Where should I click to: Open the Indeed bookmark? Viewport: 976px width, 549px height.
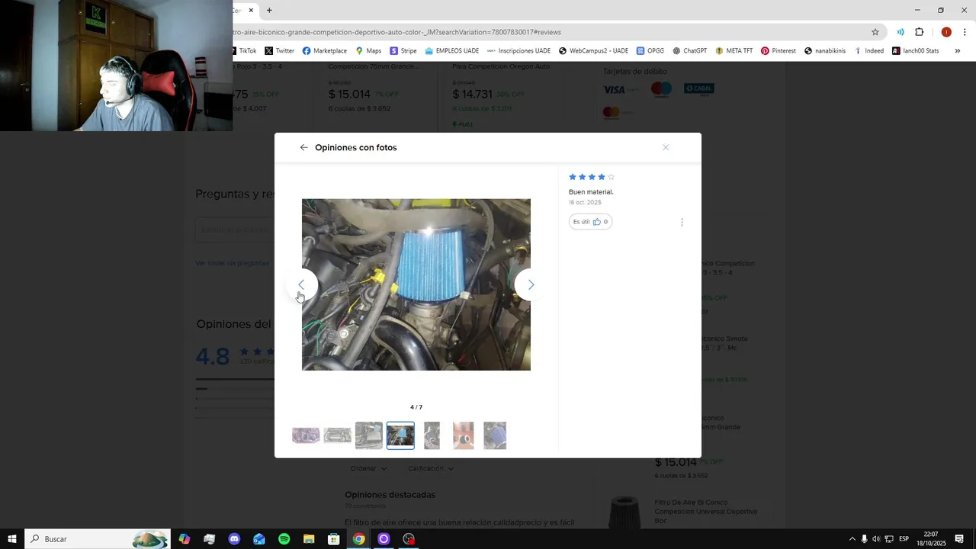(868, 51)
